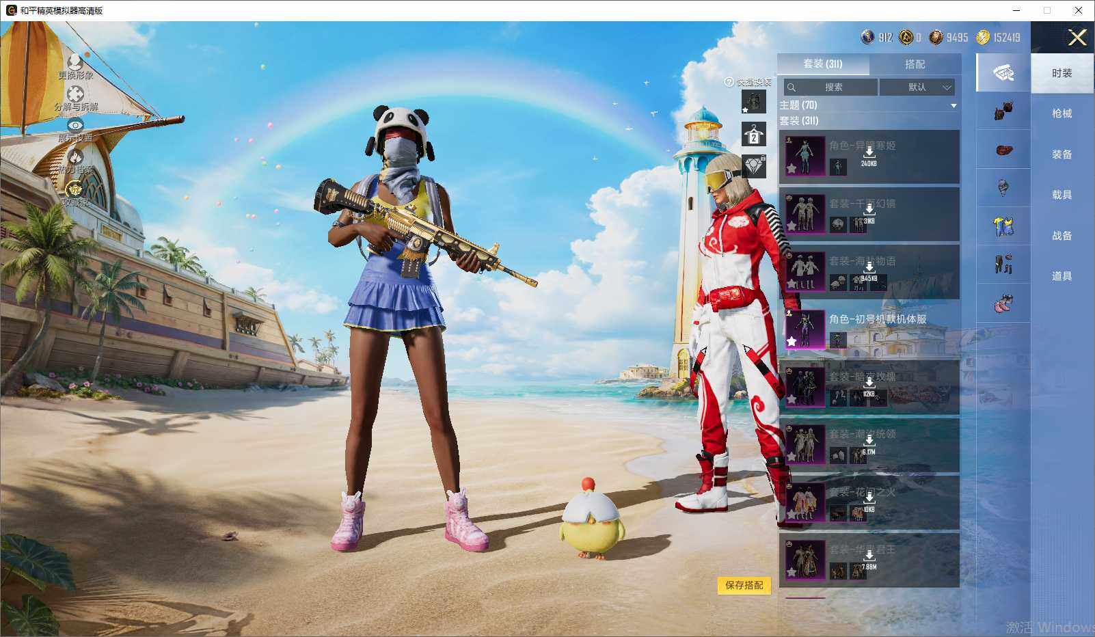Viewport: 1095px width, 637px height.
Task: Toggle favorite star on 套装-千面幻镜
Action: coord(792,226)
